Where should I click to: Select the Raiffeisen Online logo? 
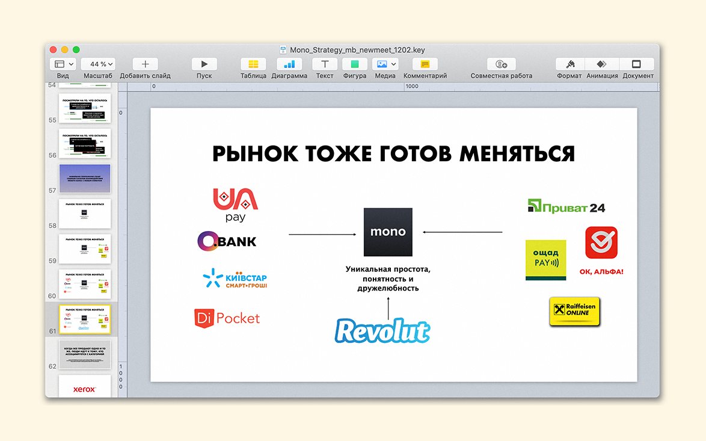point(574,311)
